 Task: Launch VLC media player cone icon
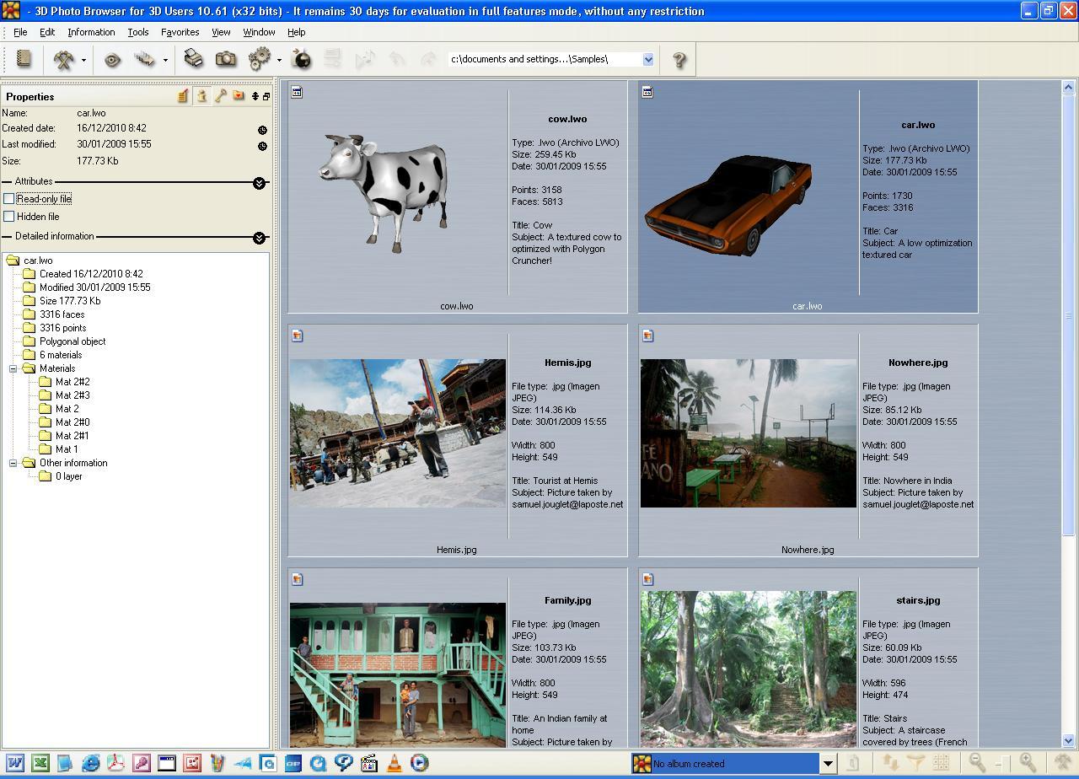click(394, 764)
